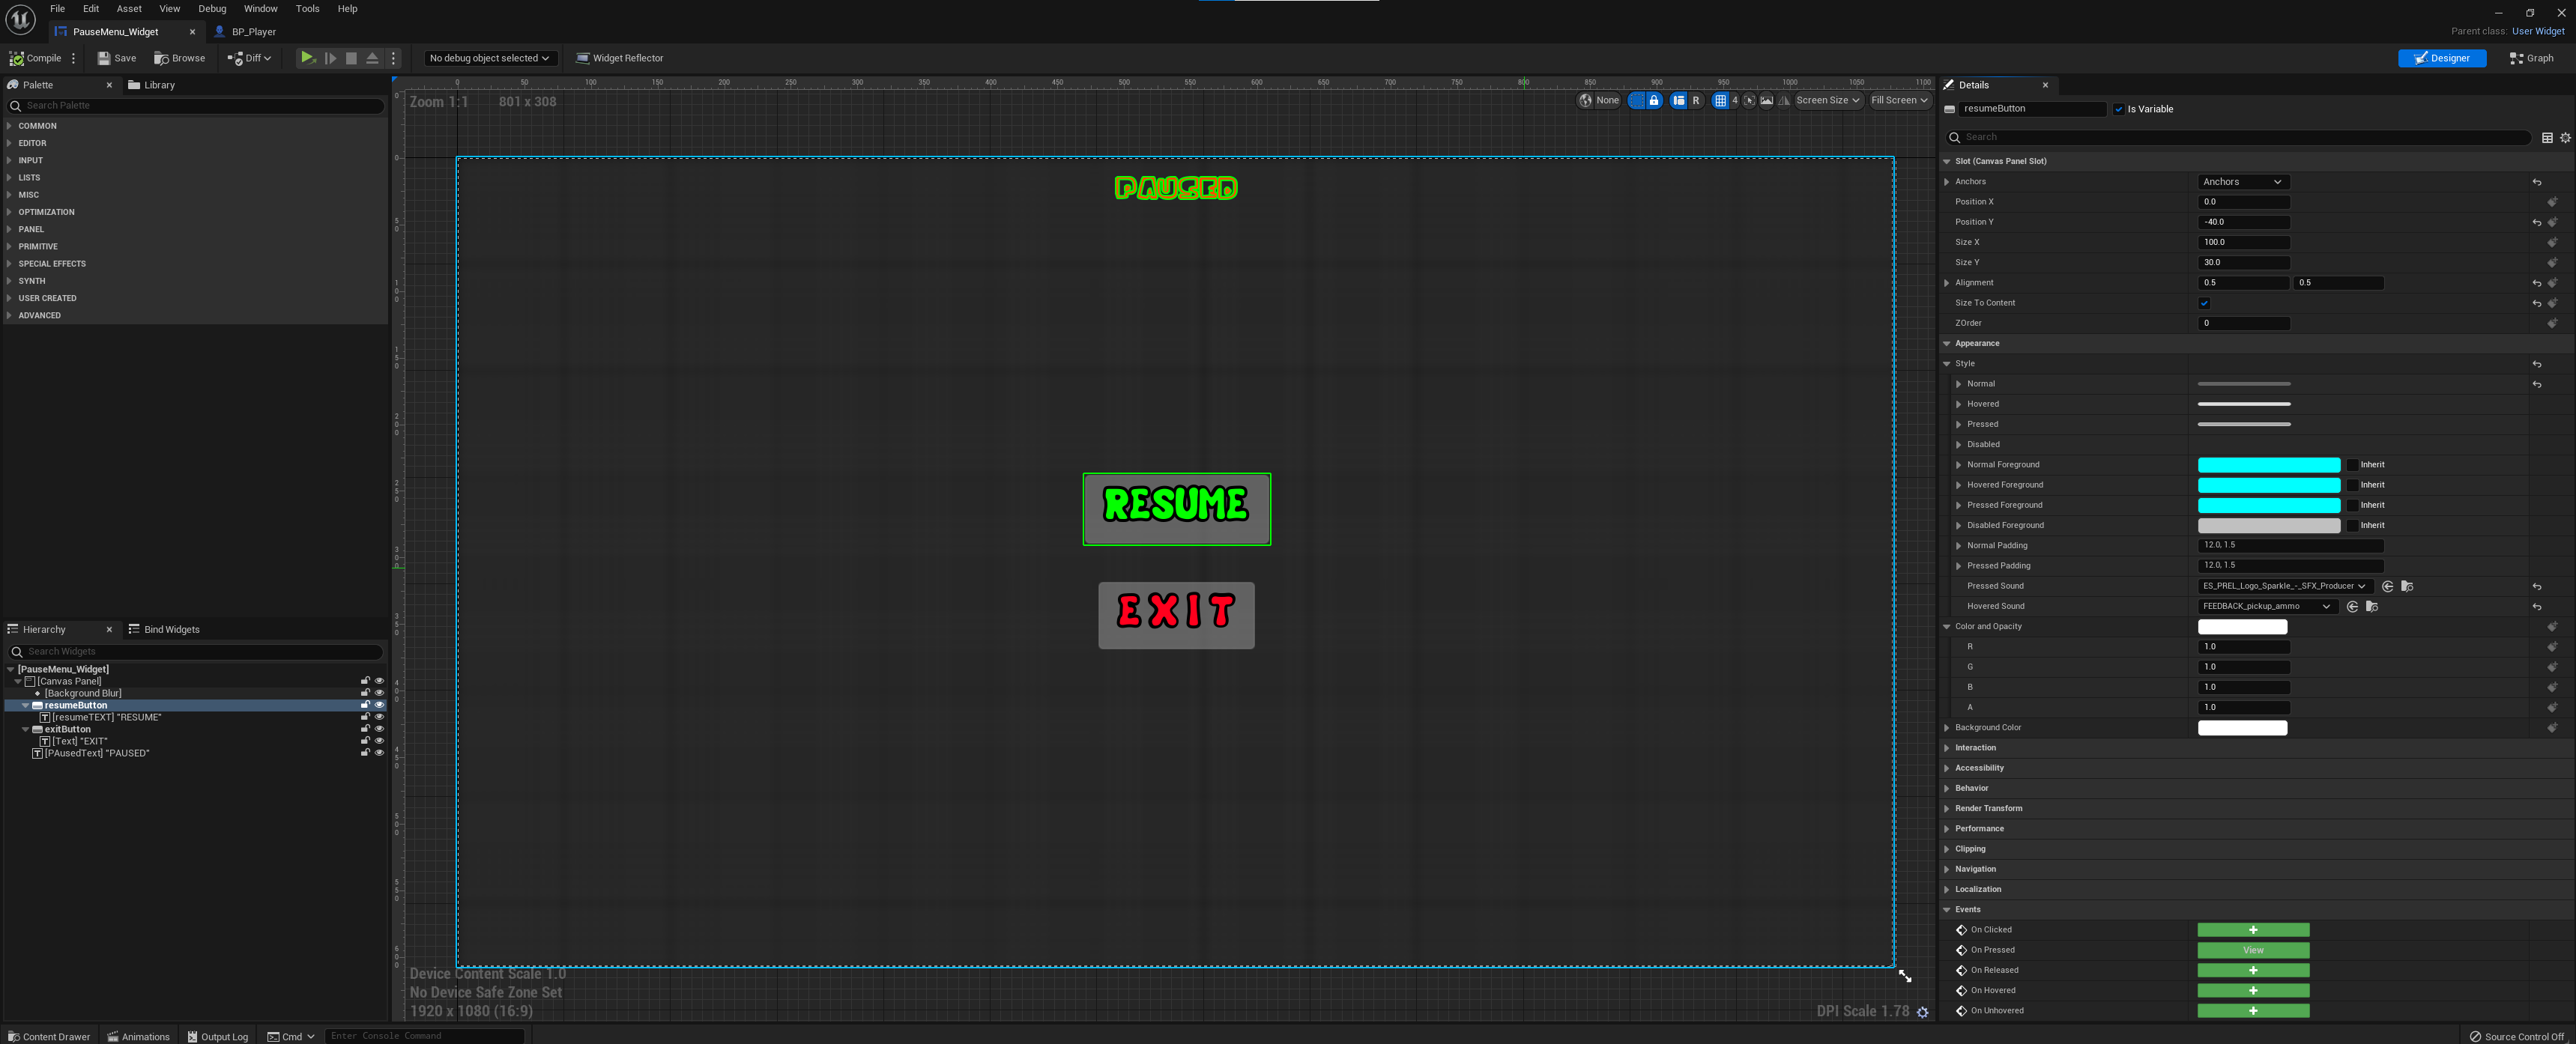Click the Compile button
Image resolution: width=2576 pixels, height=1044 pixels.
pos(35,58)
